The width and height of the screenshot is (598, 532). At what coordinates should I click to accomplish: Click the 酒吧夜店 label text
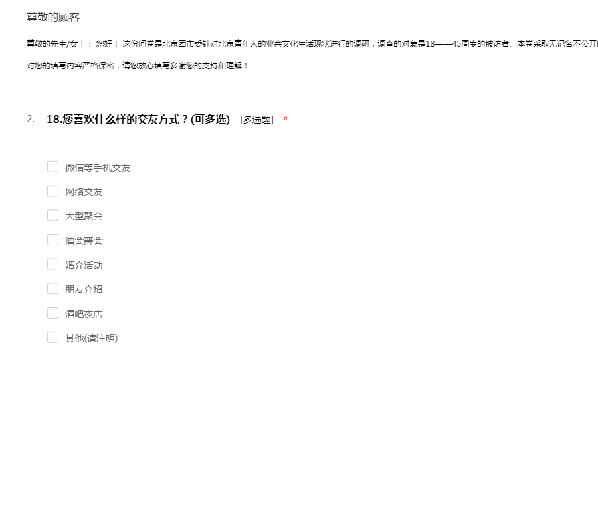[x=84, y=314]
